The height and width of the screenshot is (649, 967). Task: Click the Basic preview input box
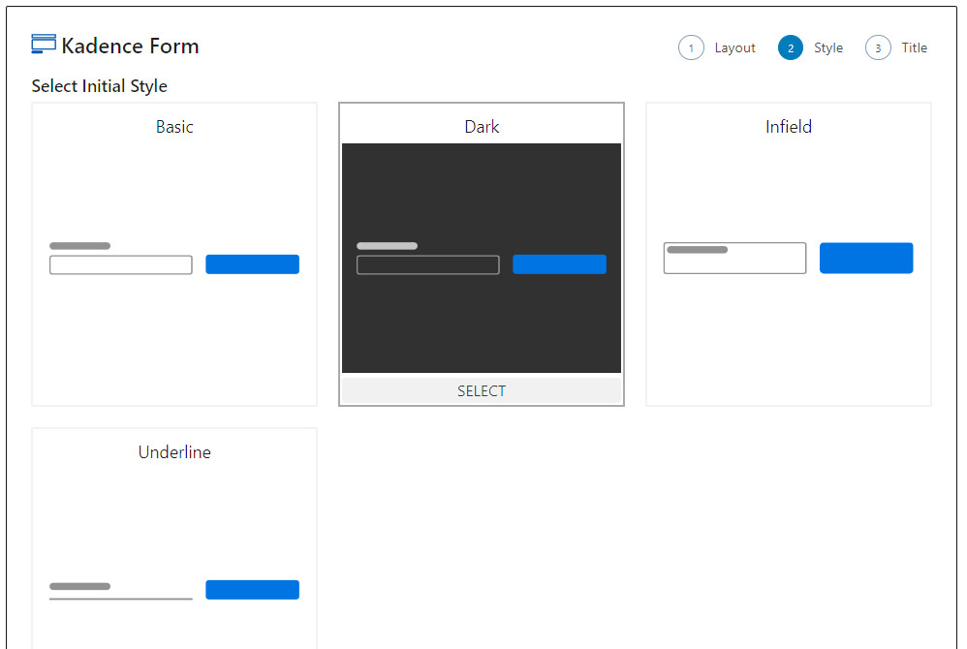pos(121,265)
